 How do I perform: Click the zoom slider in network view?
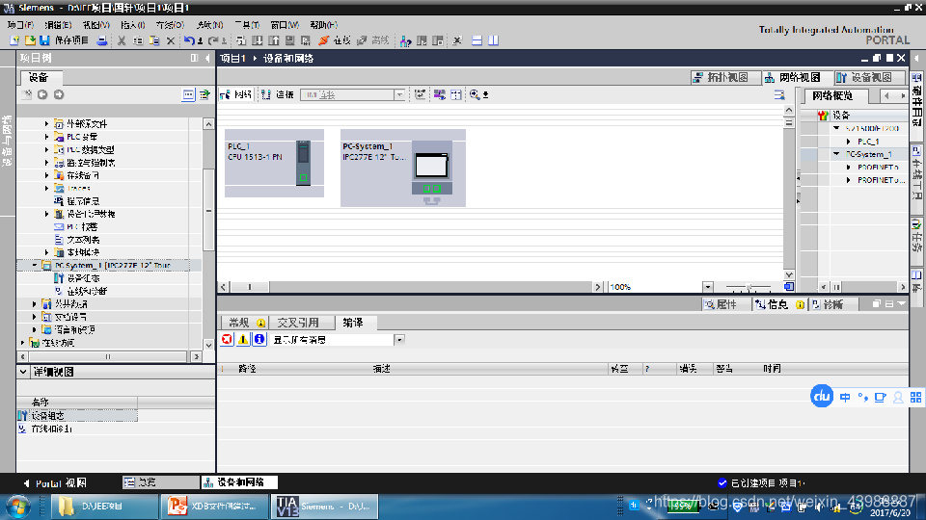pyautogui.click(x=749, y=287)
